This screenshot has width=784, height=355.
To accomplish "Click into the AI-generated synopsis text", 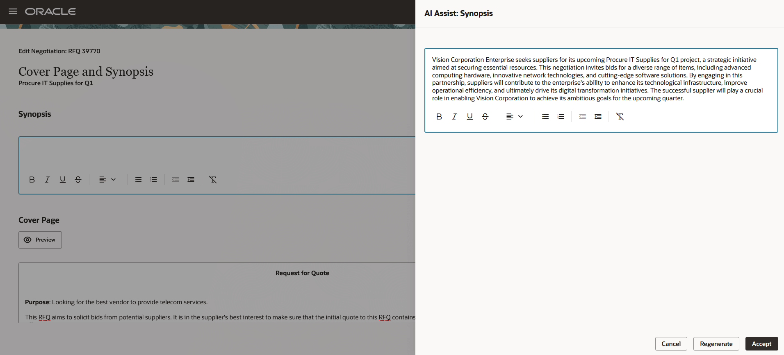I will coord(597,79).
